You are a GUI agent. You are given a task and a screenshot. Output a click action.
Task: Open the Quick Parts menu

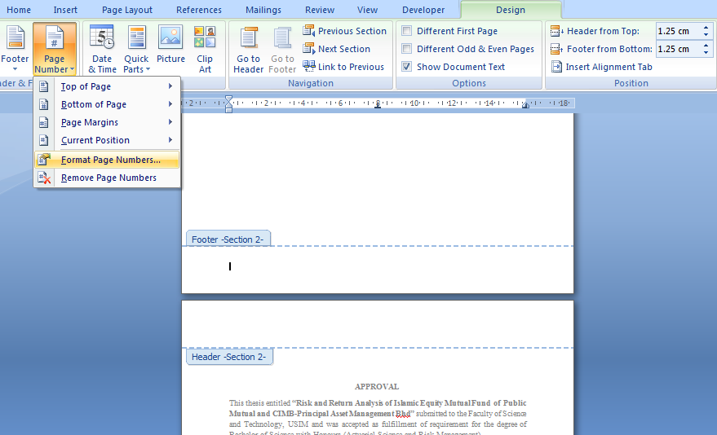pos(136,49)
